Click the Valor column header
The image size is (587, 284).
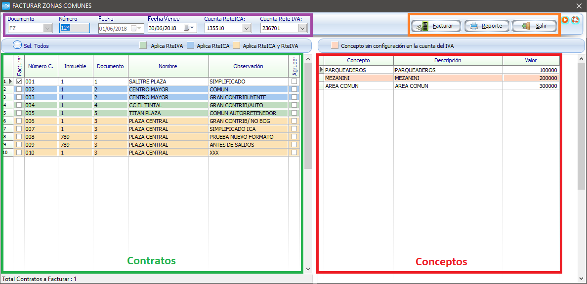(x=531, y=60)
